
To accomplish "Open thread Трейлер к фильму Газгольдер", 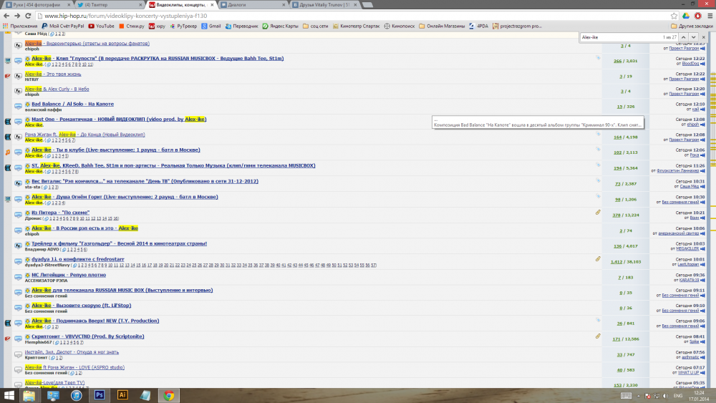I will 119,243.
